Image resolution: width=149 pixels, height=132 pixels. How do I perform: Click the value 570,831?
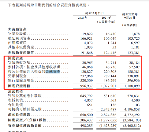click(134, 96)
